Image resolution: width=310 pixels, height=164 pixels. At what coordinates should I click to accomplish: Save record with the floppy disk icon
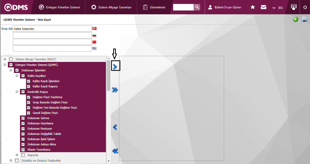point(304,19)
